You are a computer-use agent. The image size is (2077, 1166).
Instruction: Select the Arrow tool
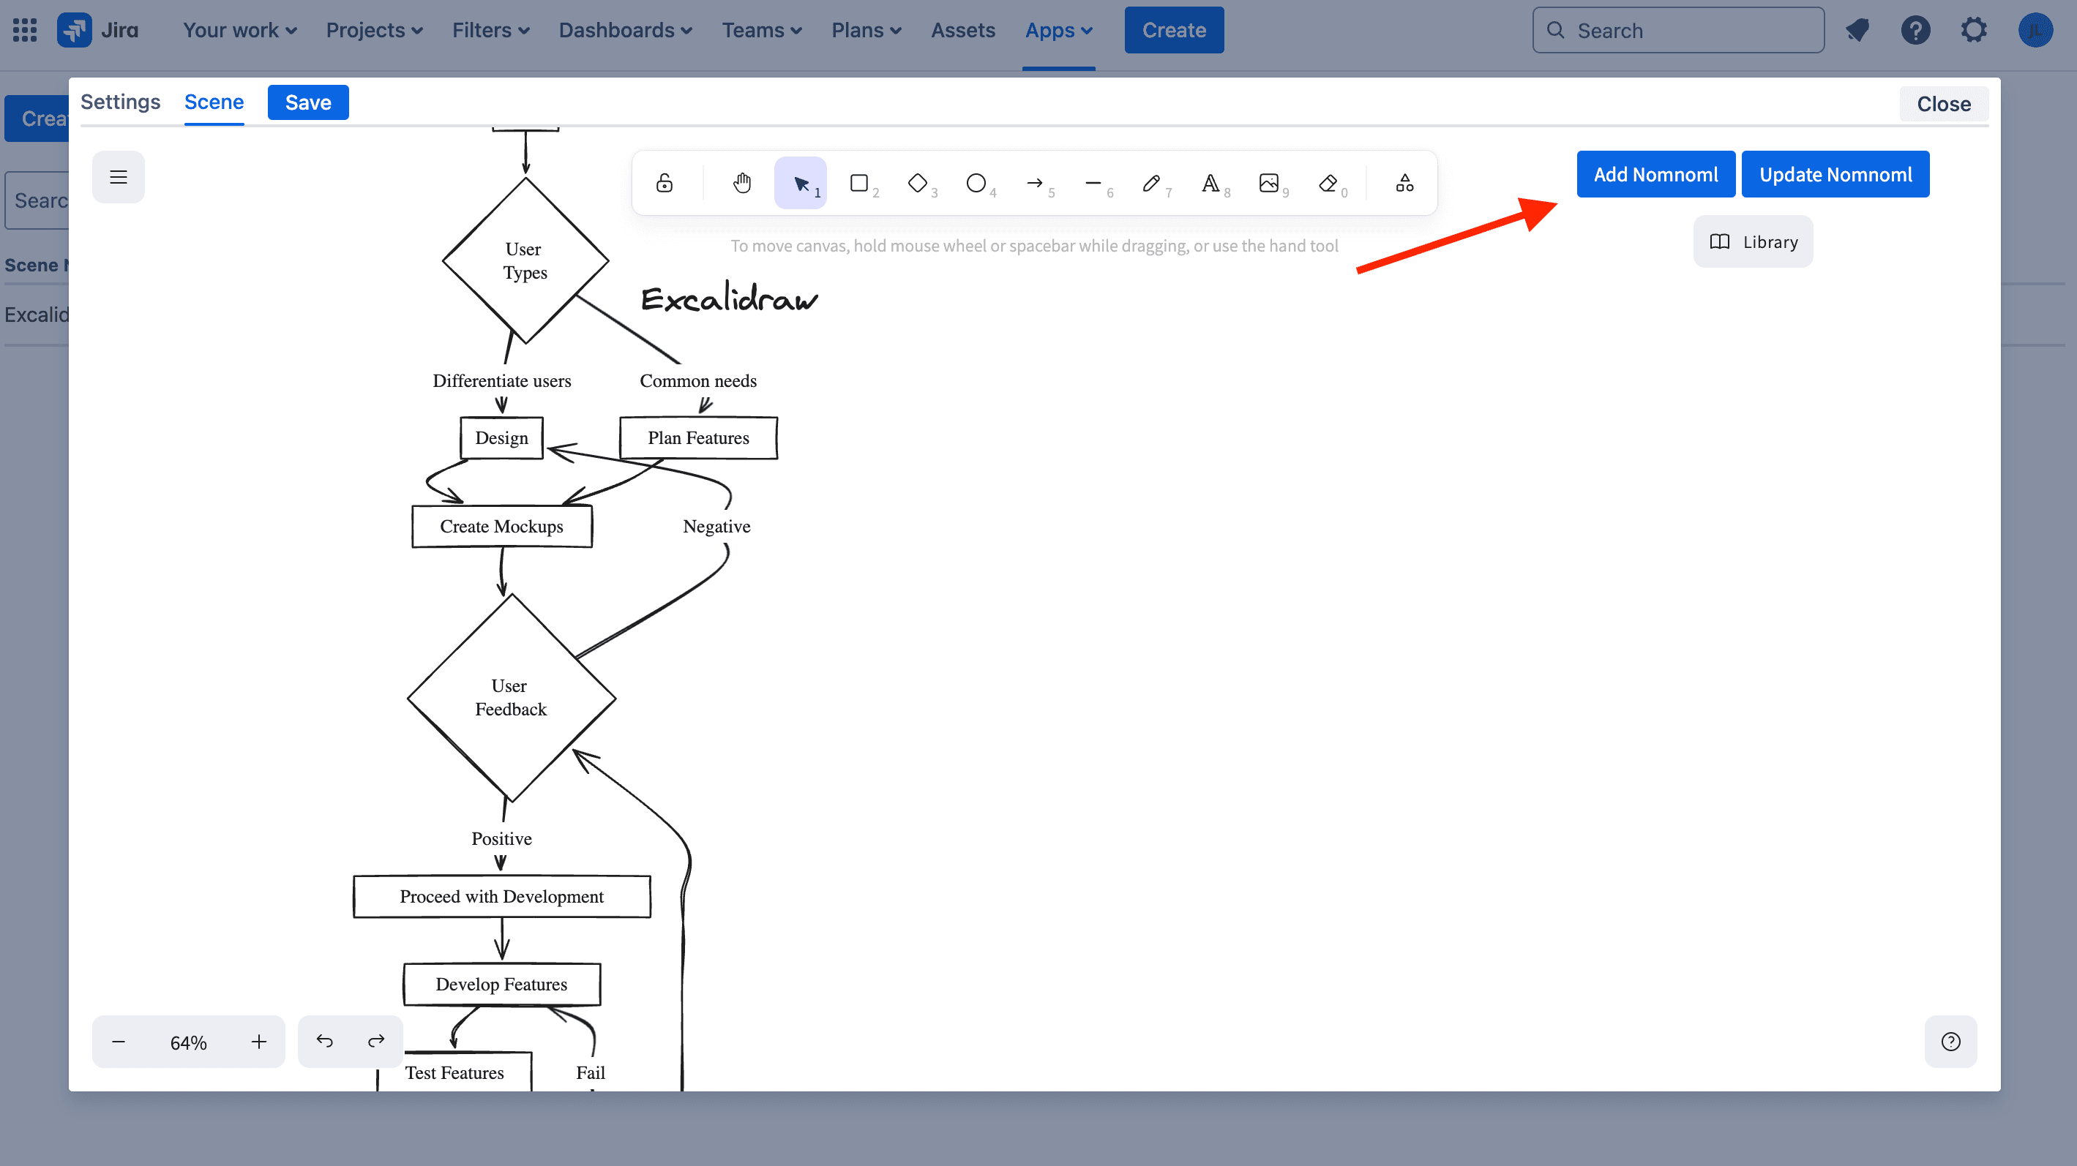click(x=1036, y=183)
